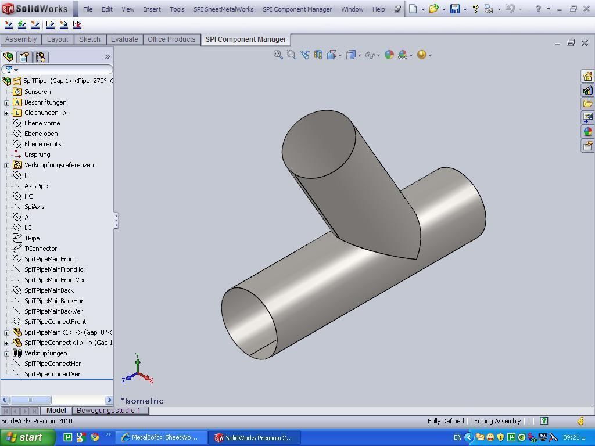Click the View Orientation cube icon
The image size is (595, 446).
332,54
